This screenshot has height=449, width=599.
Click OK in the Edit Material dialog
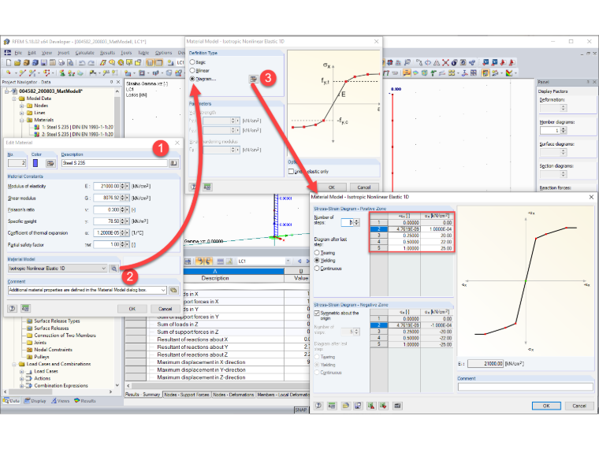pyautogui.click(x=132, y=309)
